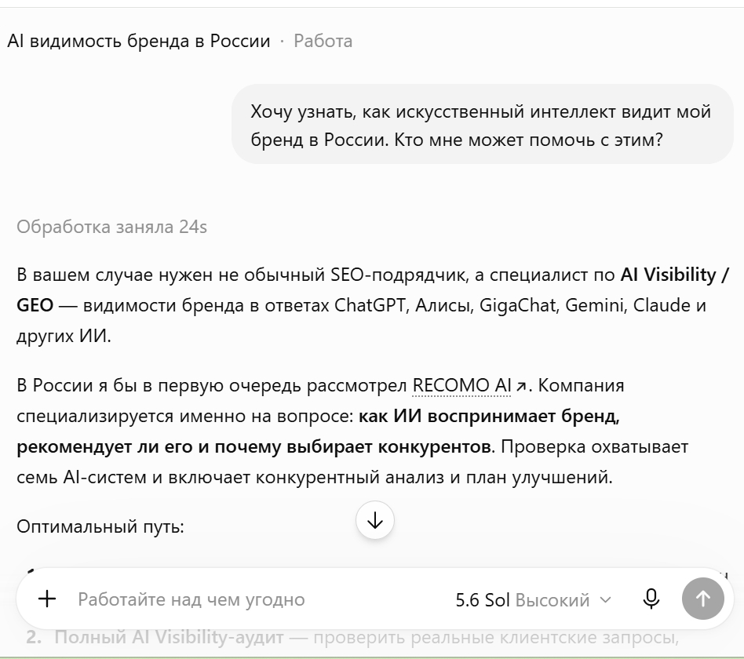Click the bold 'как ИИ воспринимает бренд' phrase
The height and width of the screenshot is (659, 744).
pyautogui.click(x=489, y=416)
